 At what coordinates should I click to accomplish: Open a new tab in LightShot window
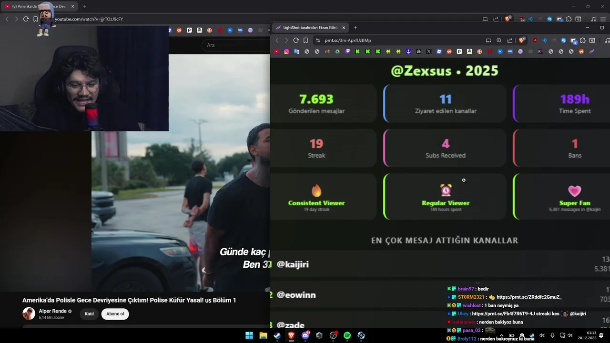(355, 28)
